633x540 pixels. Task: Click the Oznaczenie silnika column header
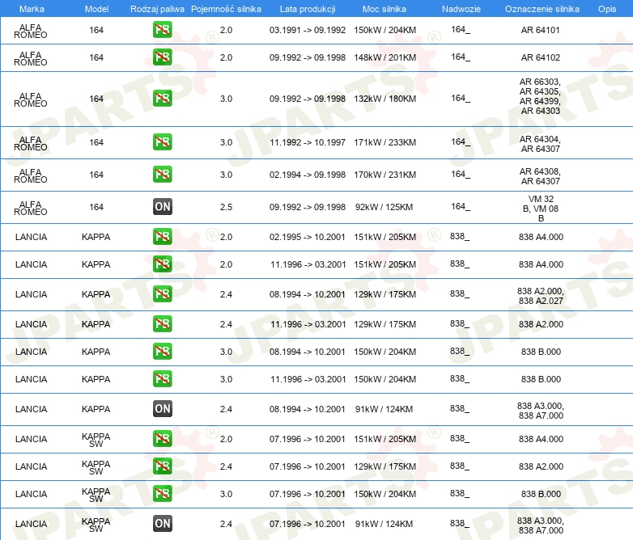tap(542, 9)
